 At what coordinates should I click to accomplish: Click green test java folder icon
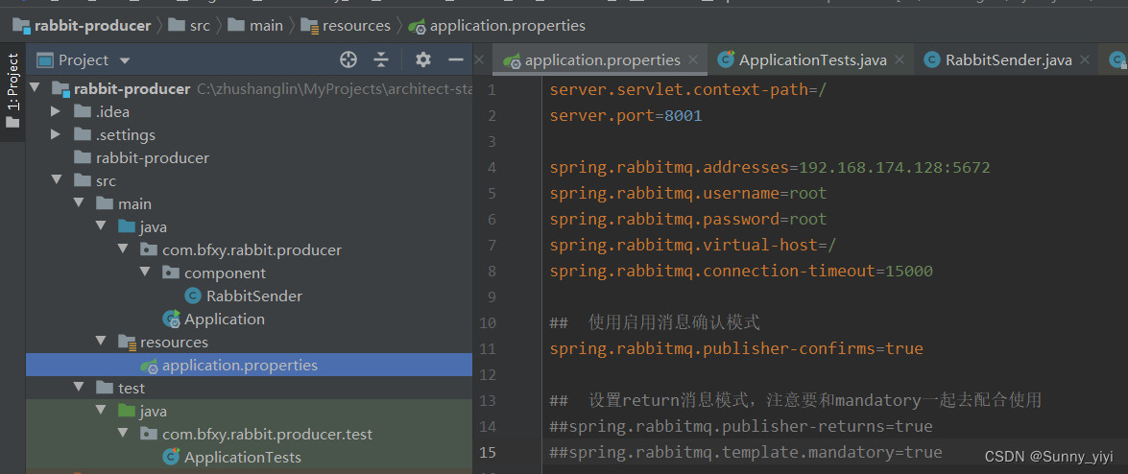pyautogui.click(x=127, y=411)
